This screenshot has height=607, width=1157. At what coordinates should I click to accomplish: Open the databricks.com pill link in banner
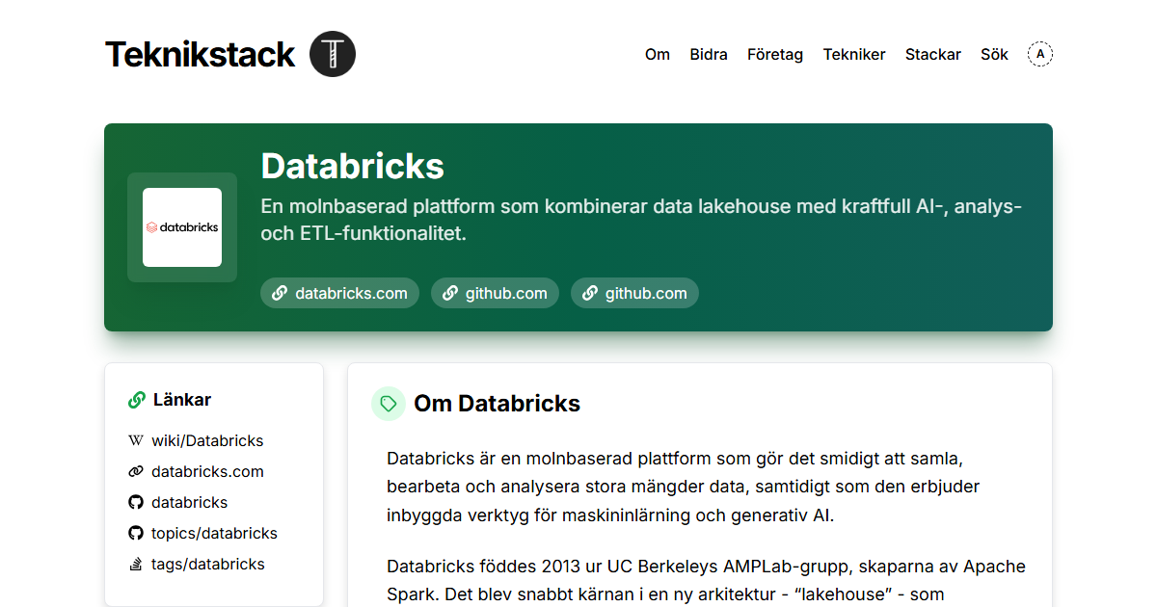point(339,293)
